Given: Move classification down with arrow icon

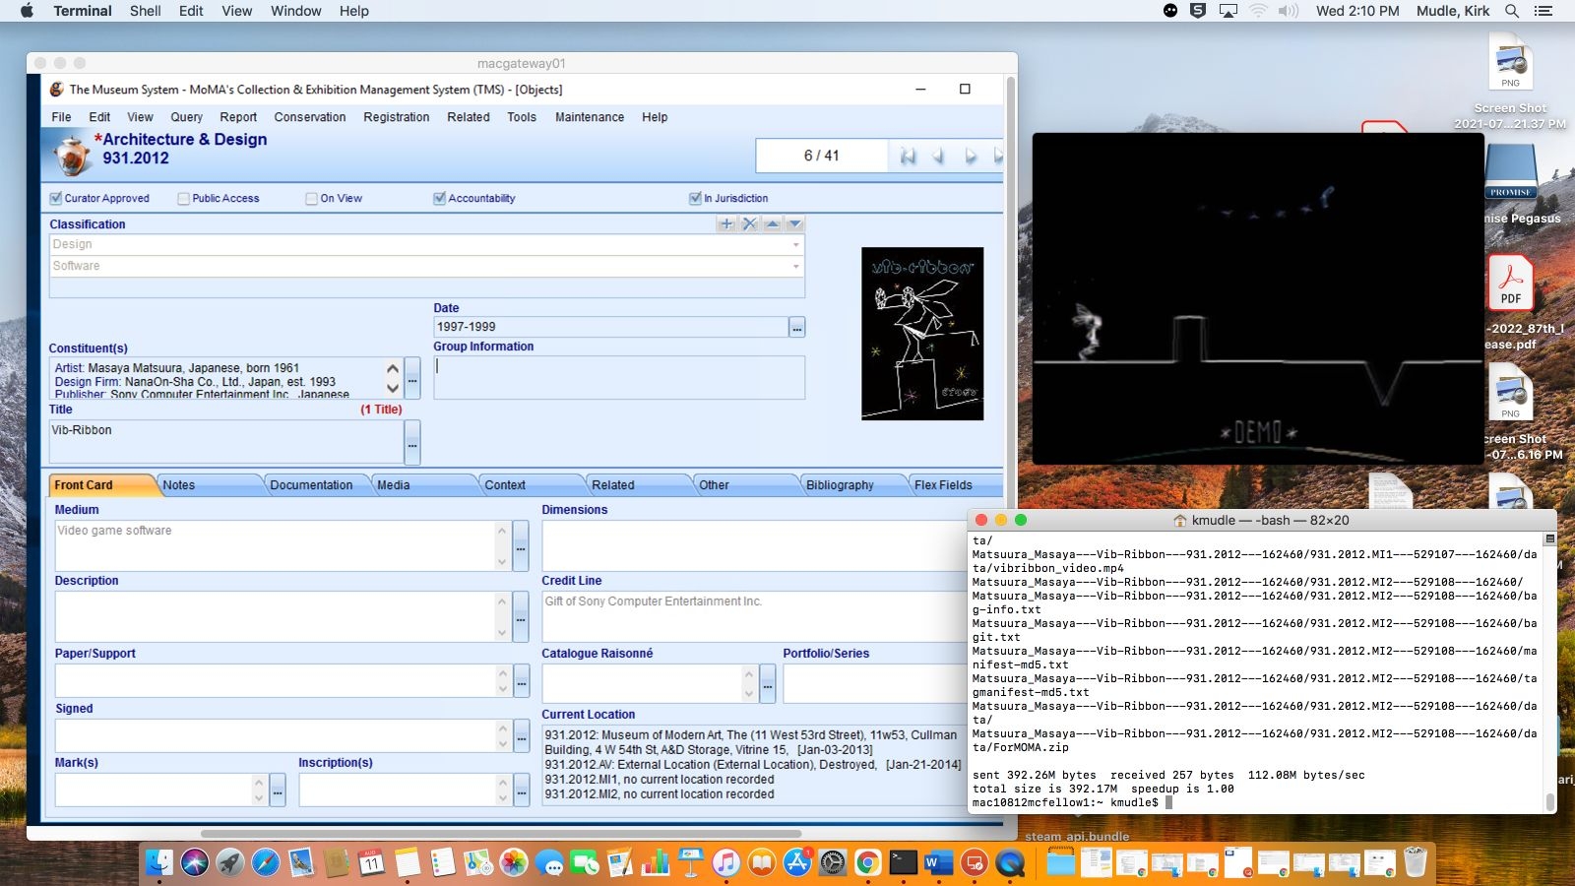Looking at the screenshot, I should click(x=795, y=224).
